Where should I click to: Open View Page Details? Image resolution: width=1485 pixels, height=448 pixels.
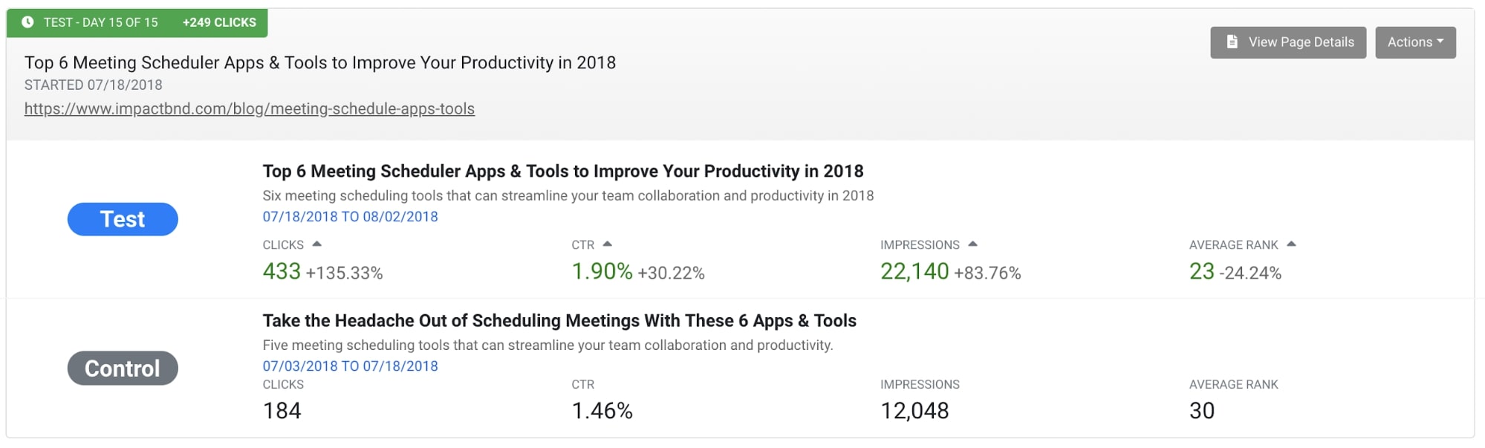point(1288,42)
